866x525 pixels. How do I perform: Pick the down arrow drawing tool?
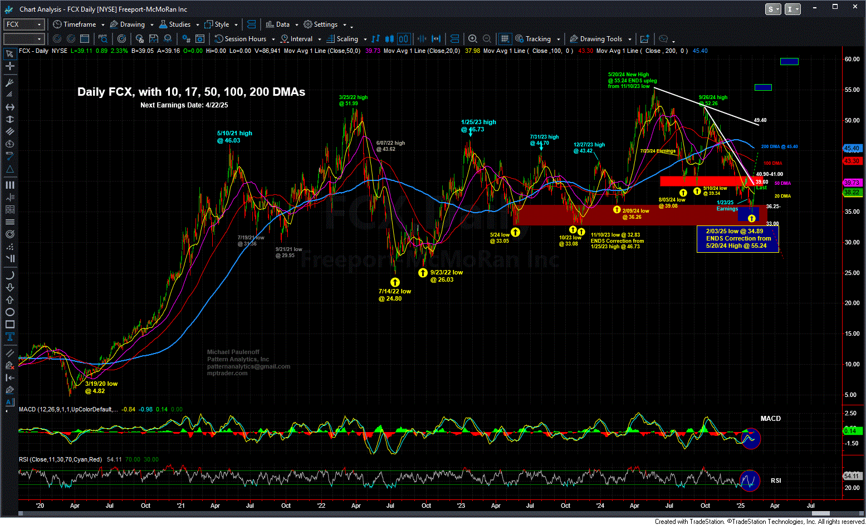click(9, 287)
